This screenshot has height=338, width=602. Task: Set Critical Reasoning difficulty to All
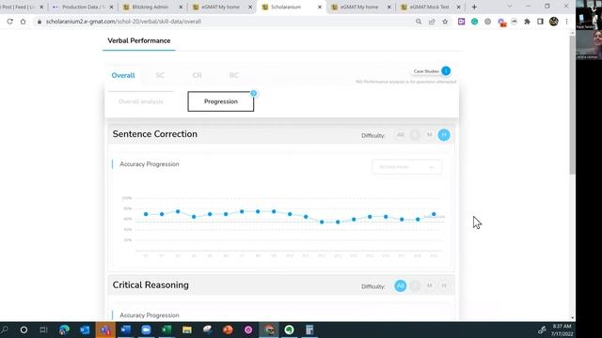(401, 285)
